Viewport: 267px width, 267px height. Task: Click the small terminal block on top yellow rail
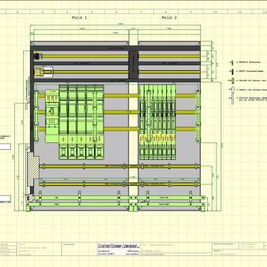(38, 56)
